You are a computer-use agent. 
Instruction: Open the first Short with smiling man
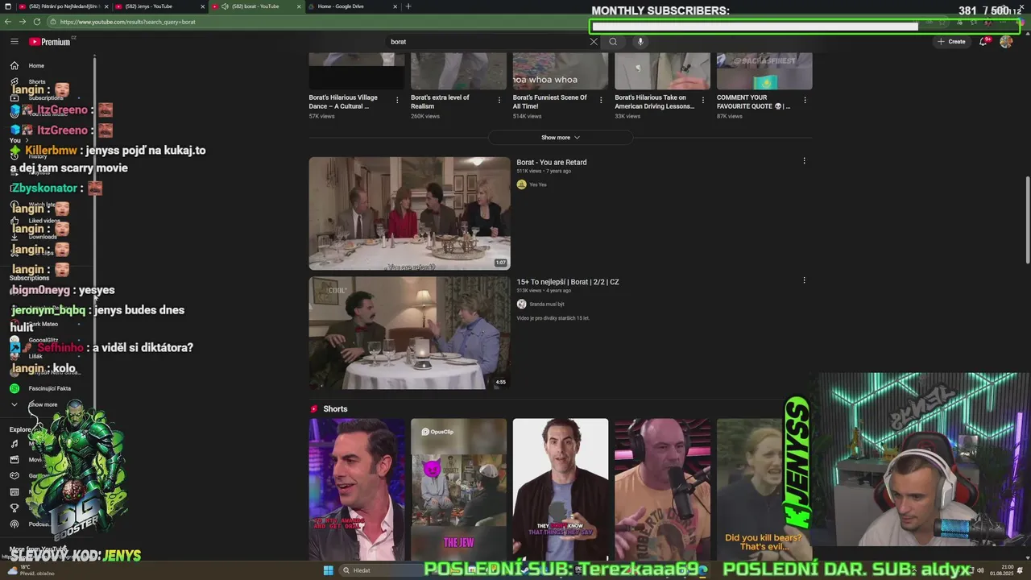(357, 489)
